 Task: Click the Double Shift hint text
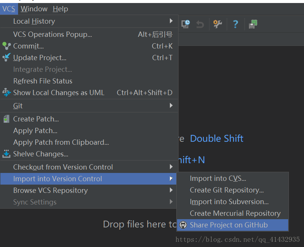[217, 138]
